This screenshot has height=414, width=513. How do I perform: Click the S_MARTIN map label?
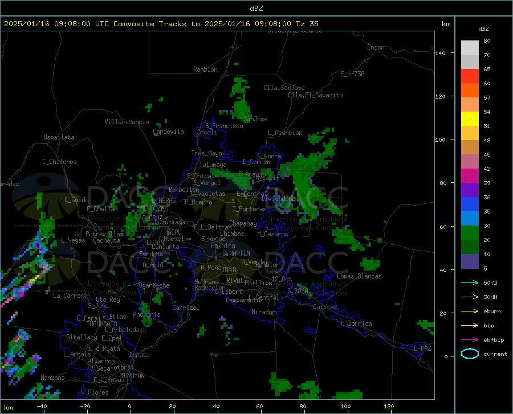(x=236, y=253)
